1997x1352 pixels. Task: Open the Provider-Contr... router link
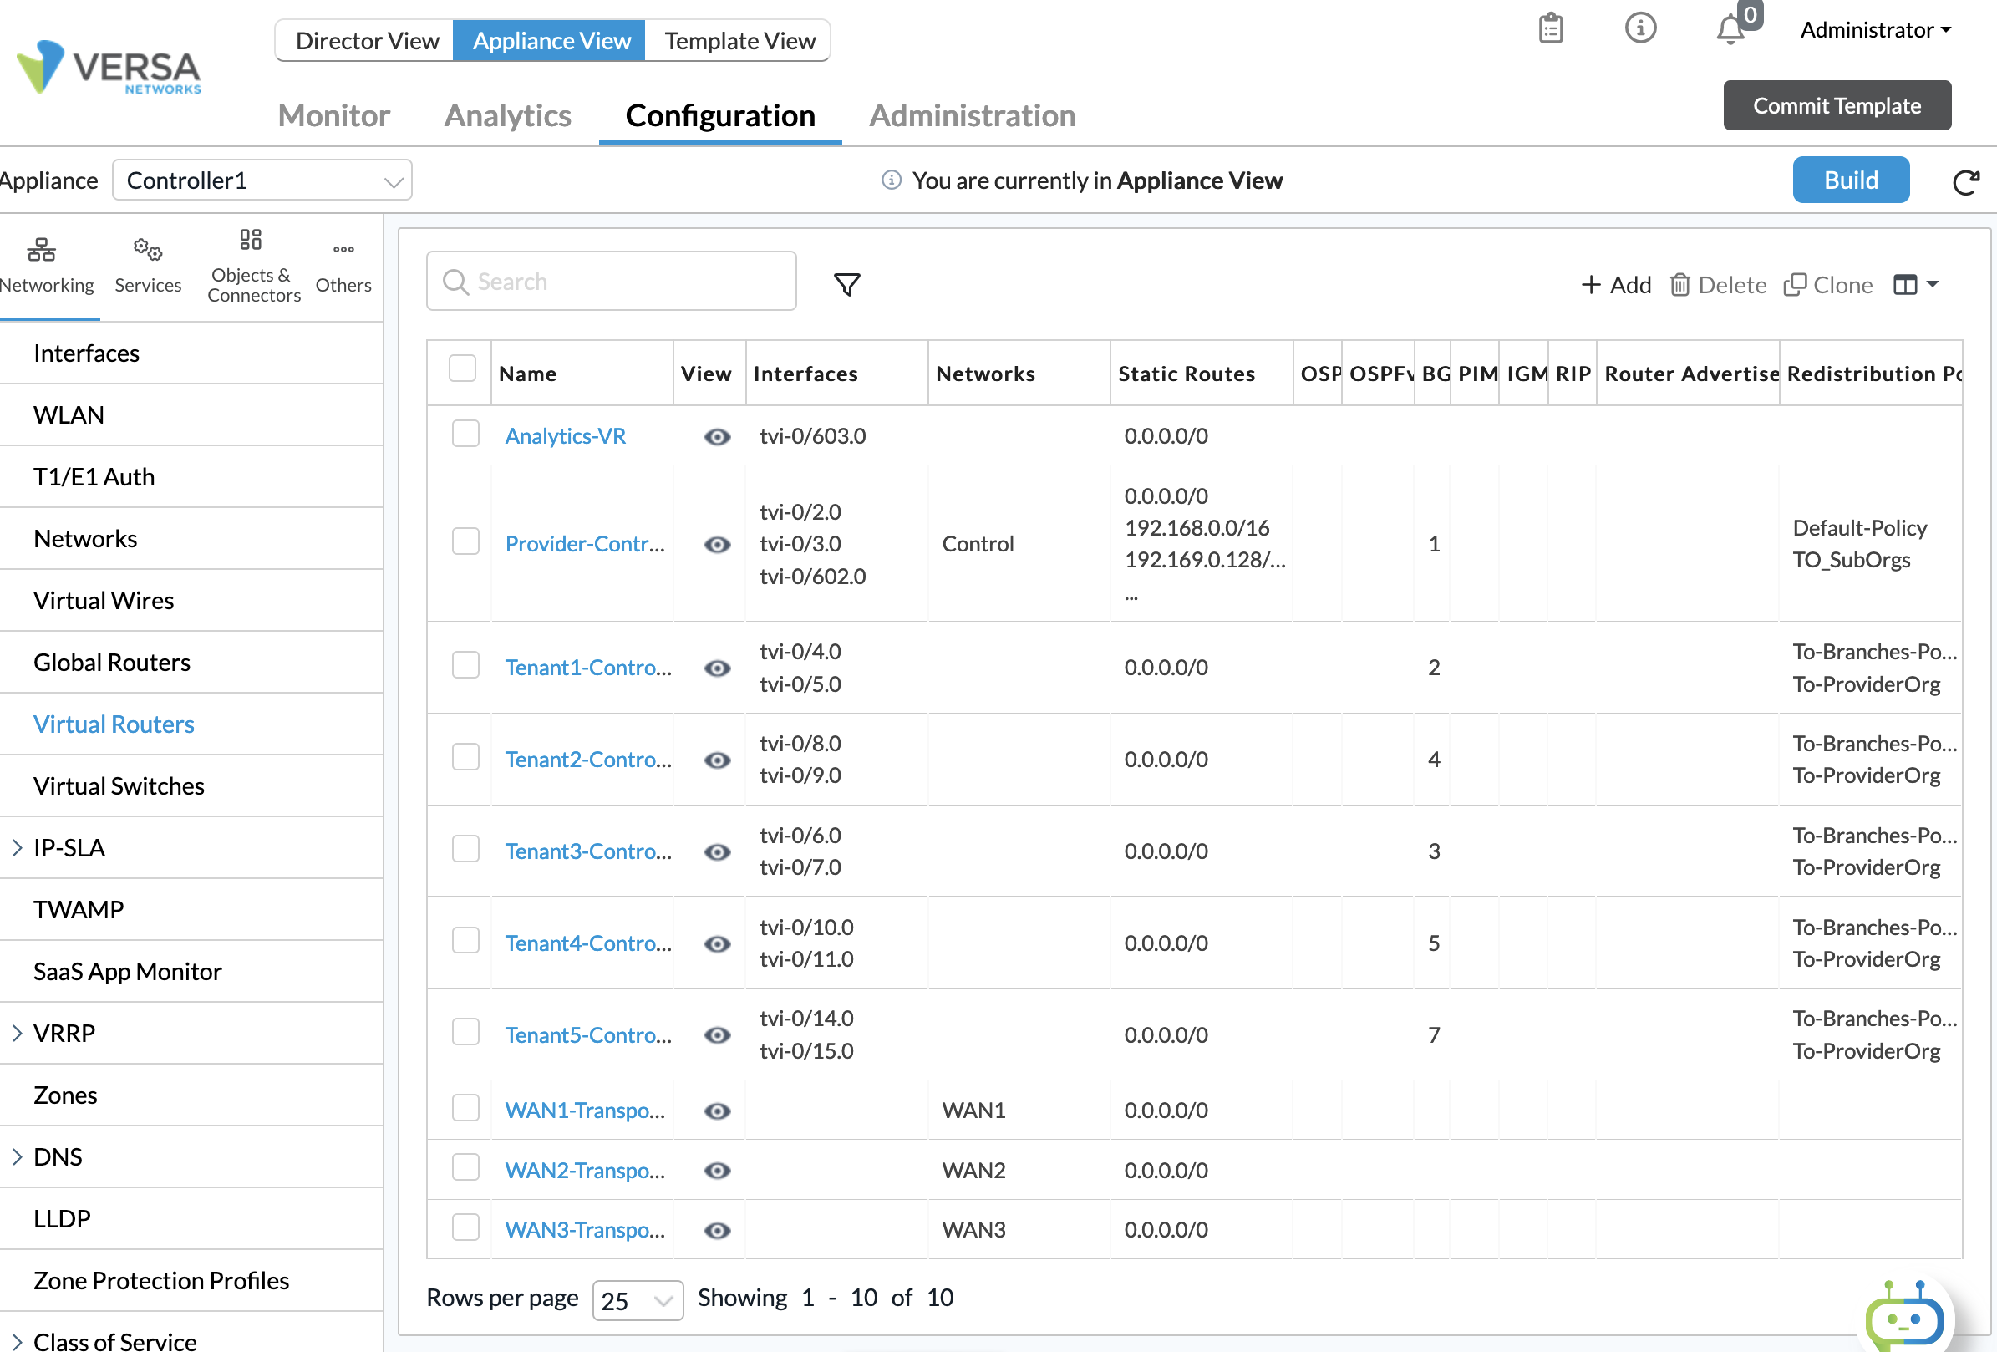pos(584,544)
